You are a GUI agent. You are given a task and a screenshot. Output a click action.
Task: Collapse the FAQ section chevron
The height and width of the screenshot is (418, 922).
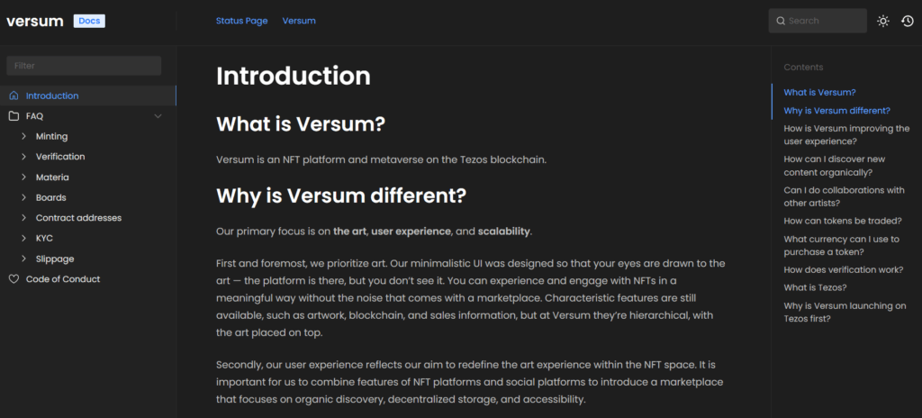(158, 116)
